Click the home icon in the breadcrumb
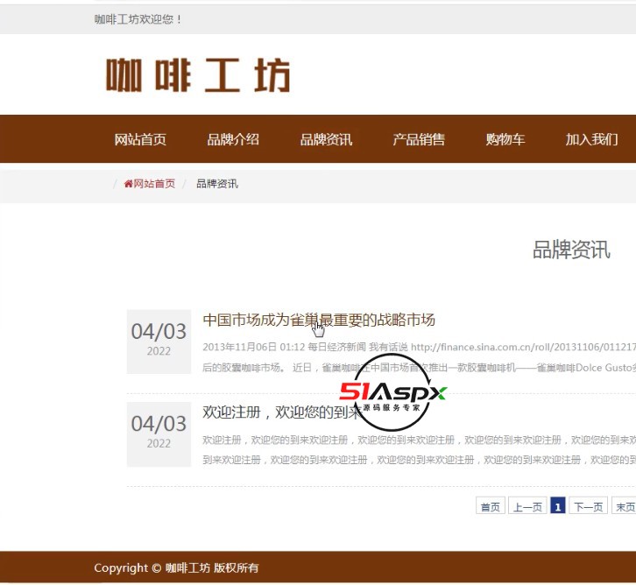Screen dimensions: 636x585 (128, 184)
